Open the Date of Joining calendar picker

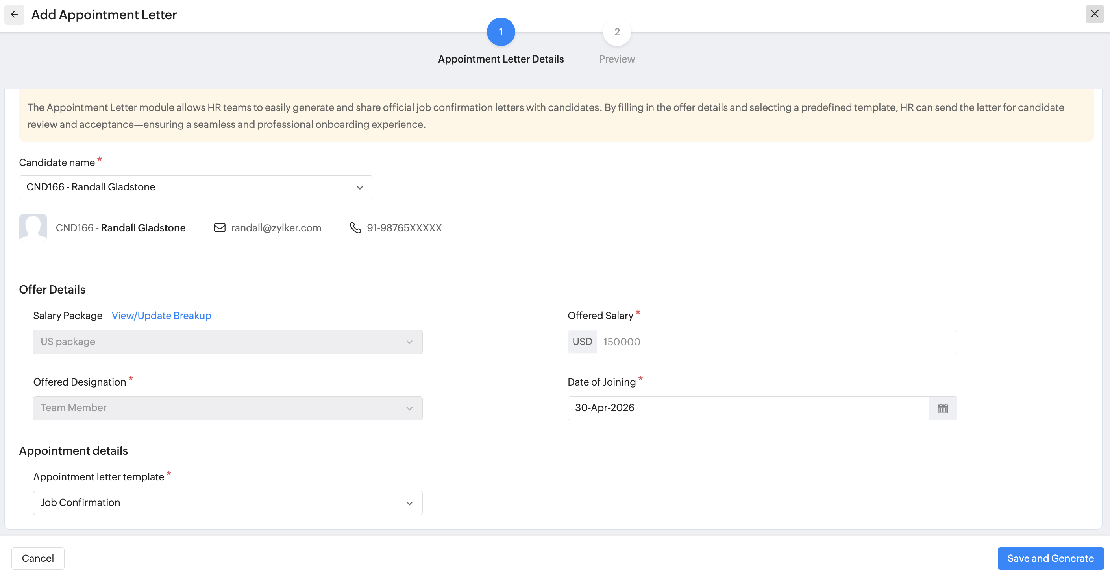(942, 408)
